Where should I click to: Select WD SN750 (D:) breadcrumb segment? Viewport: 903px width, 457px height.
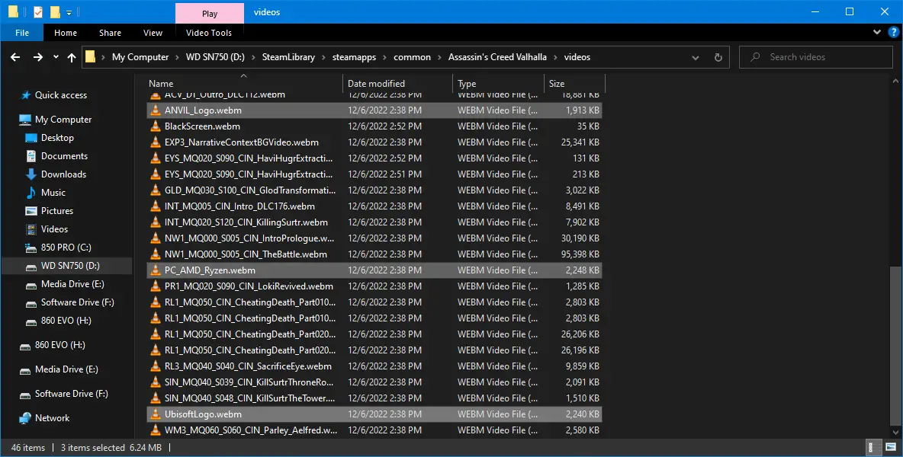[215, 57]
